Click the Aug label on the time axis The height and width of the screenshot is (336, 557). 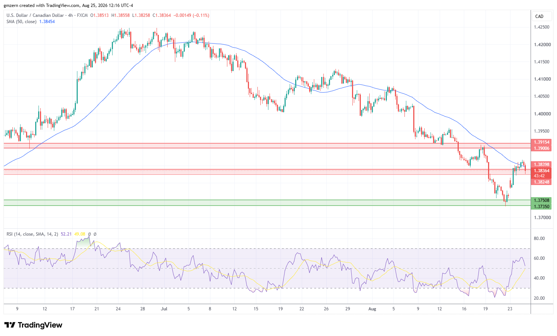(x=372, y=309)
